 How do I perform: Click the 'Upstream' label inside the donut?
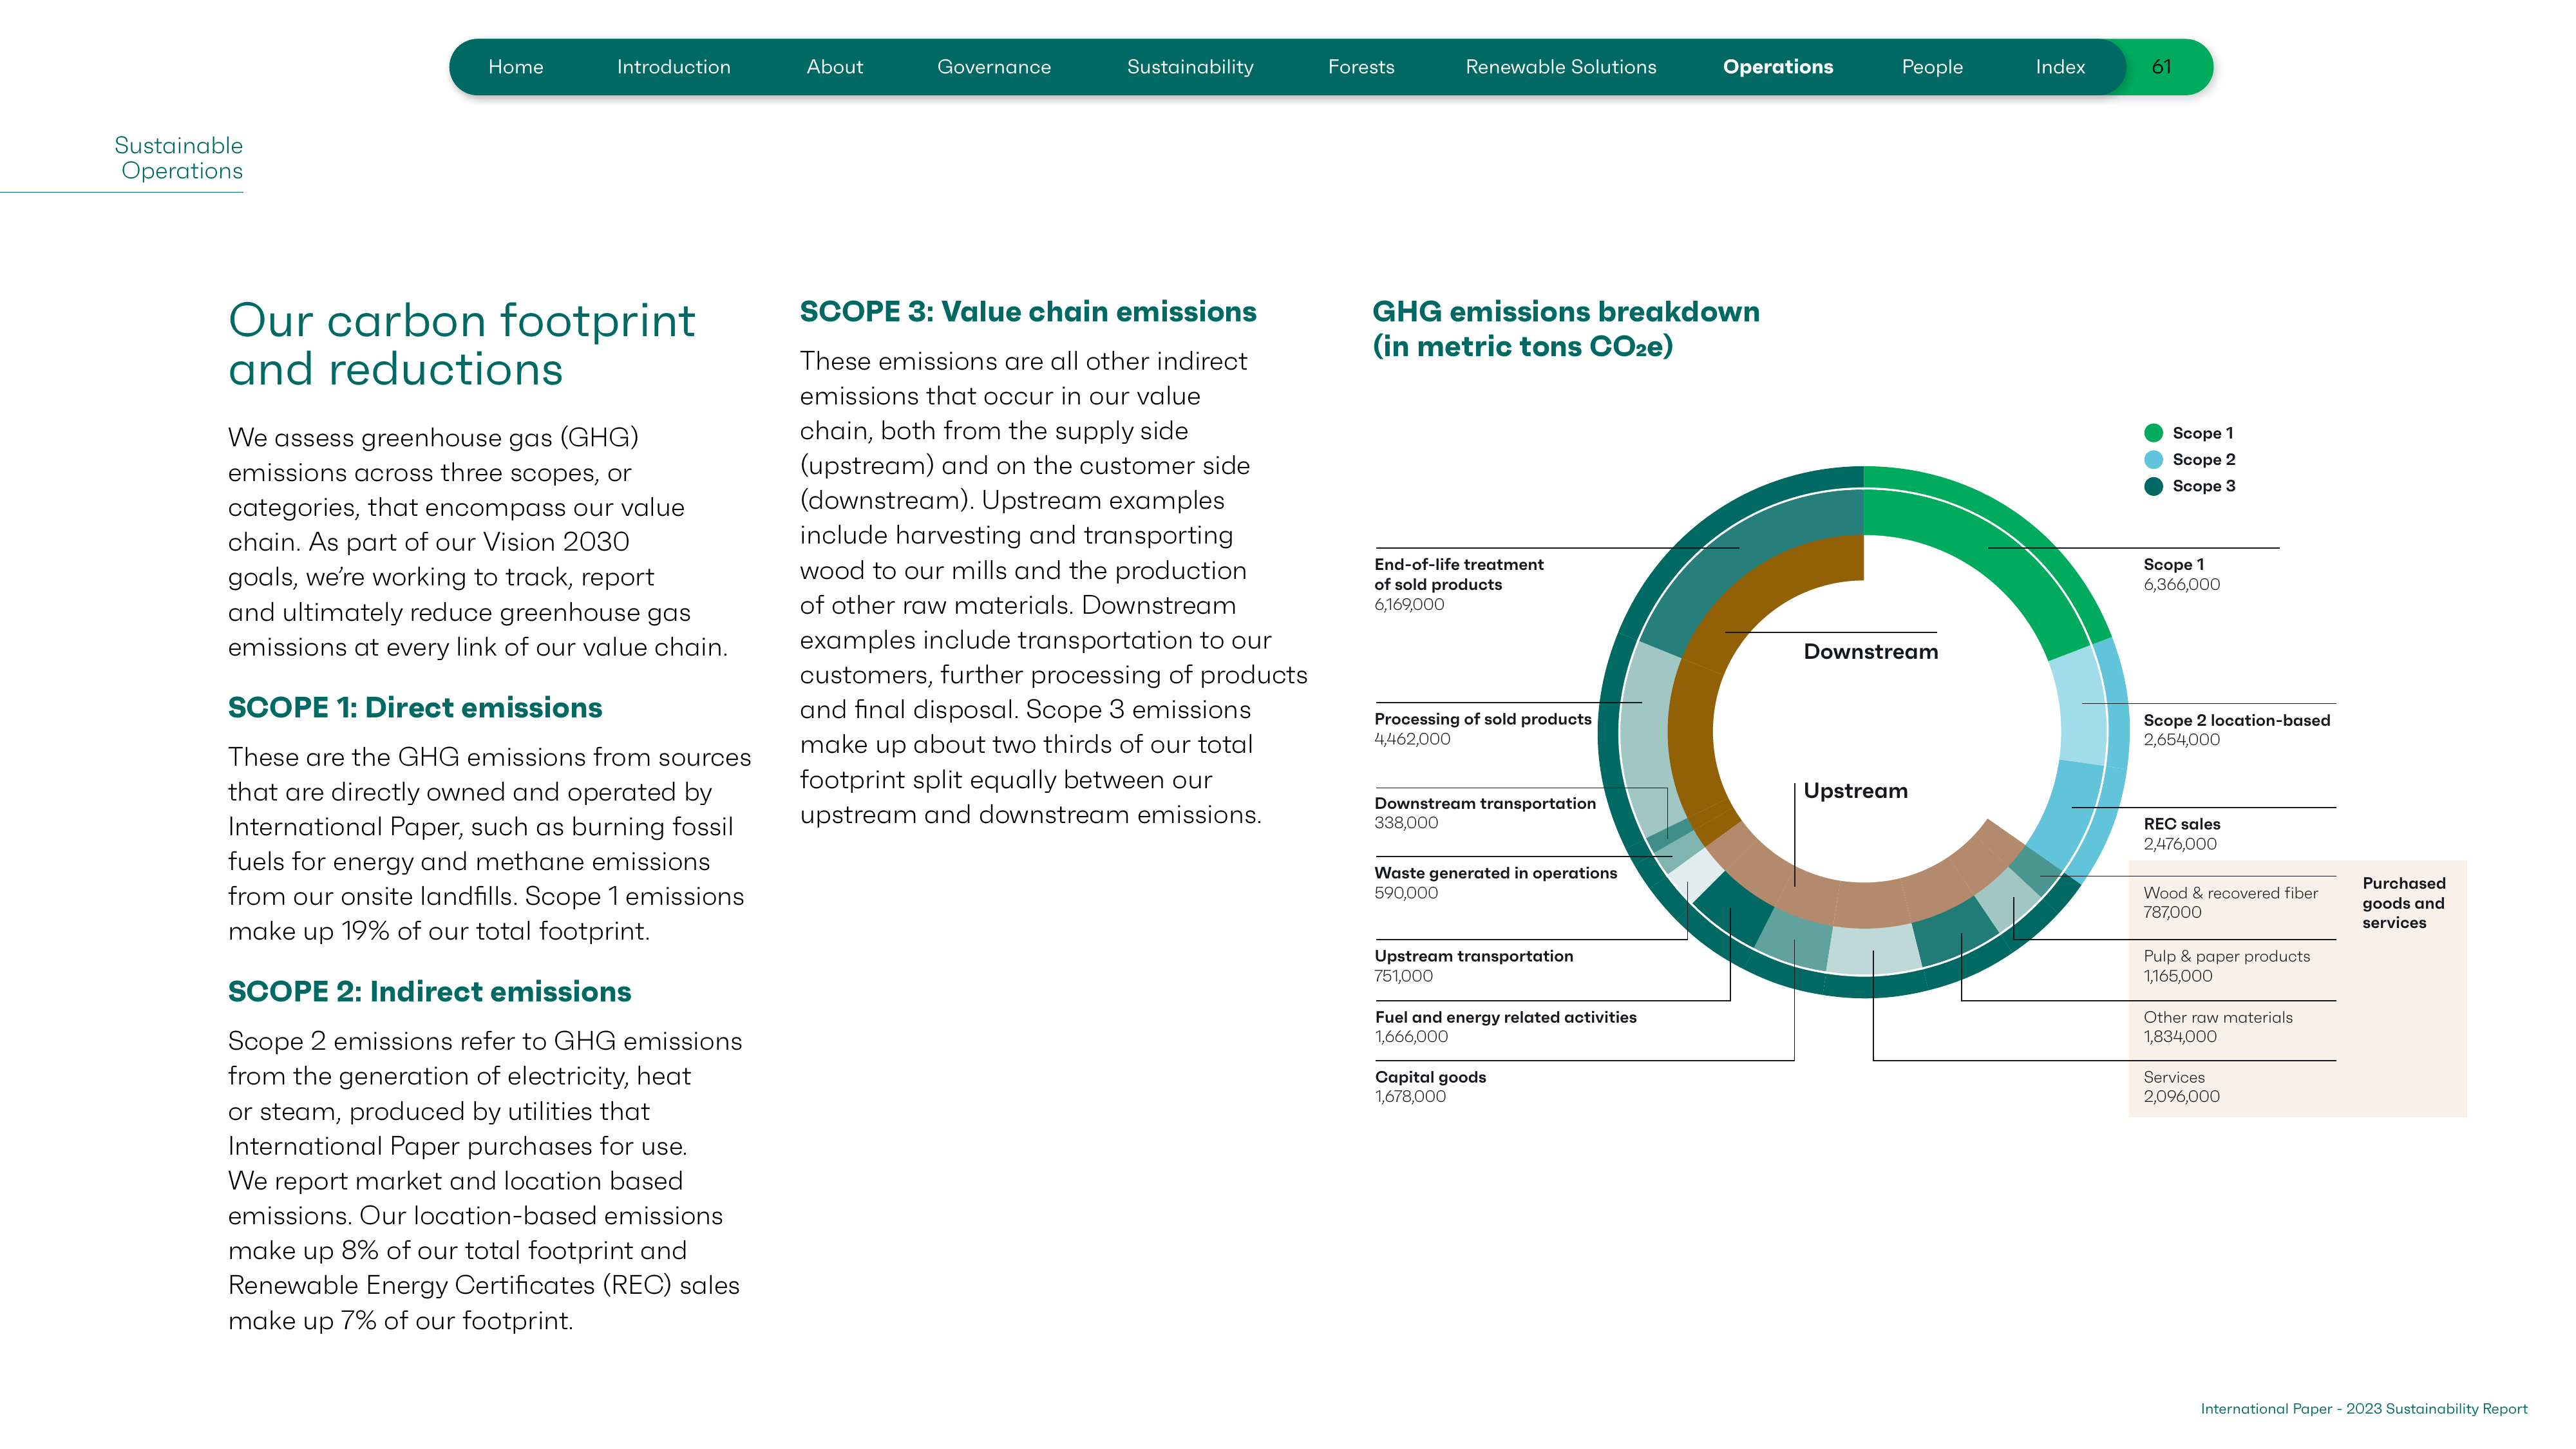coord(1855,791)
